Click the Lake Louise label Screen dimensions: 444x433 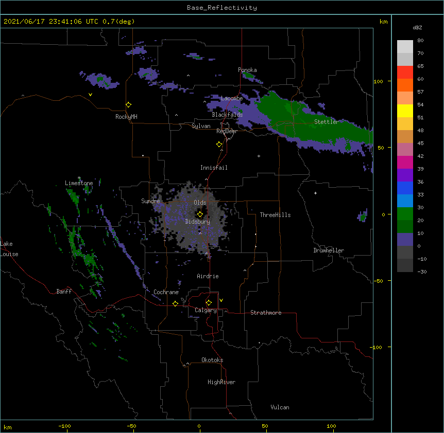click(9, 249)
